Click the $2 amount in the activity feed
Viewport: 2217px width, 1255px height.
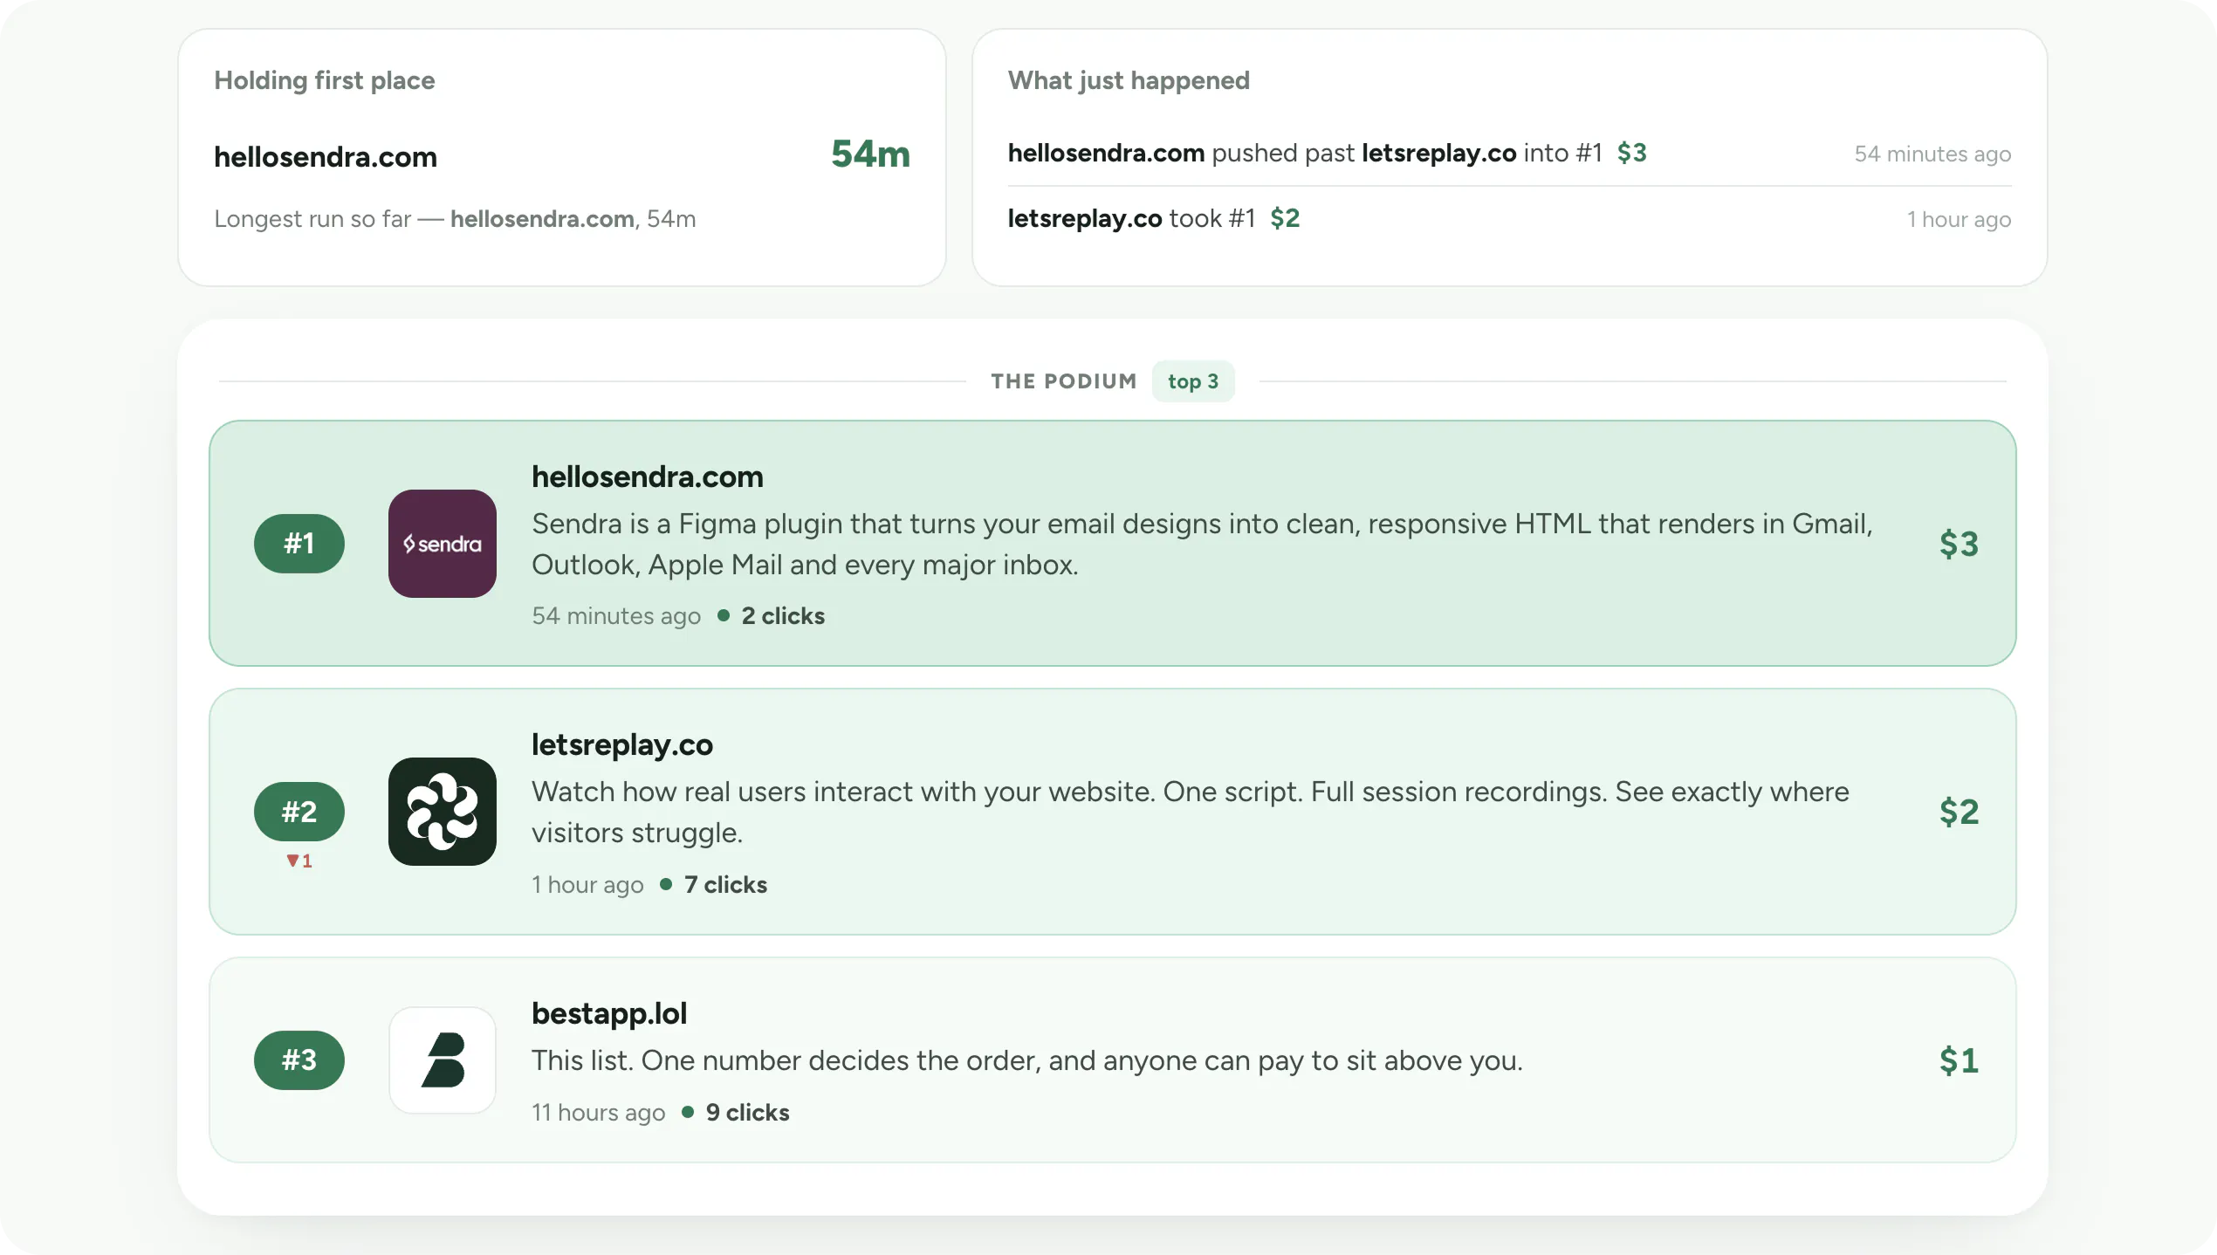click(1285, 218)
